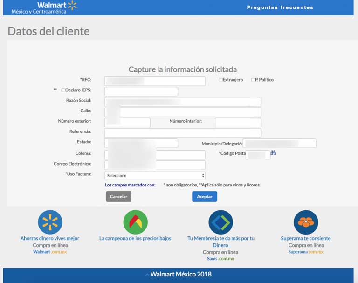
Task: Focus the Referencia input field
Action: point(183,133)
